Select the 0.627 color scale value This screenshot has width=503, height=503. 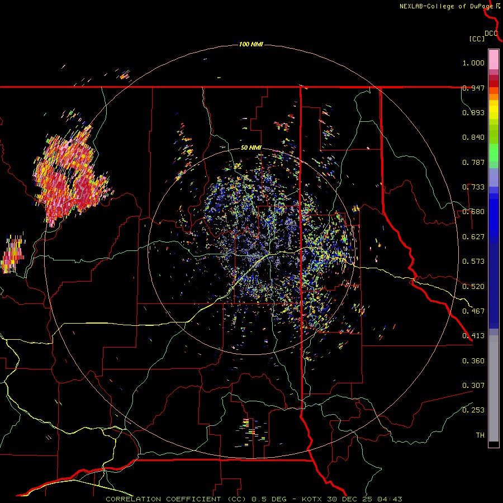point(473,237)
